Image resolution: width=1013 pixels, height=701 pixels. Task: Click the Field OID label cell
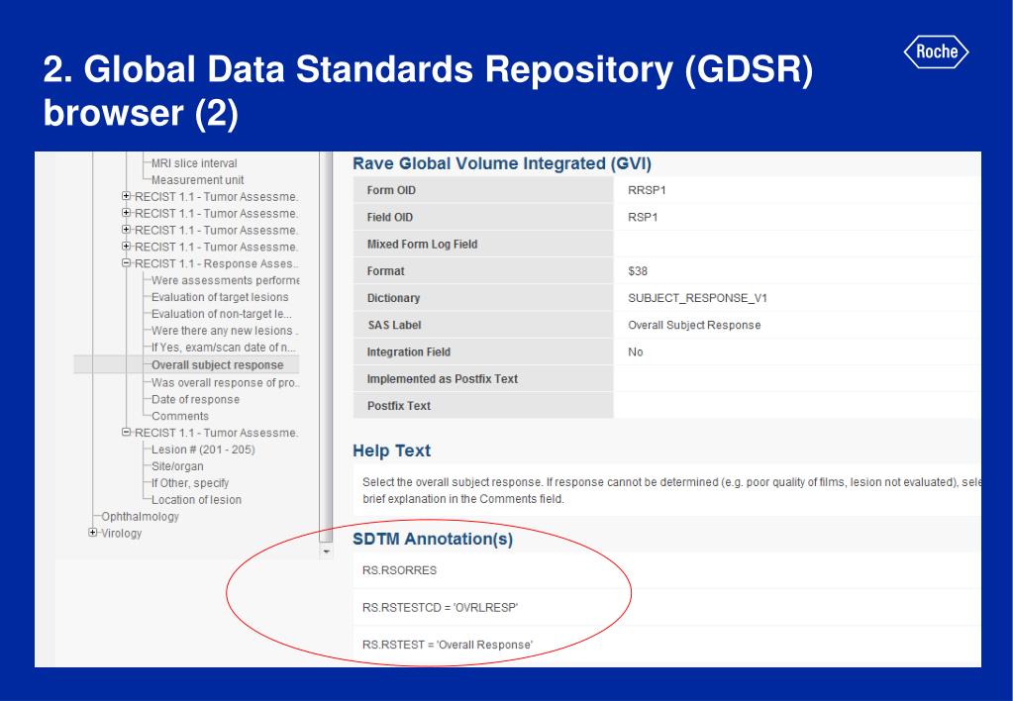pos(483,217)
